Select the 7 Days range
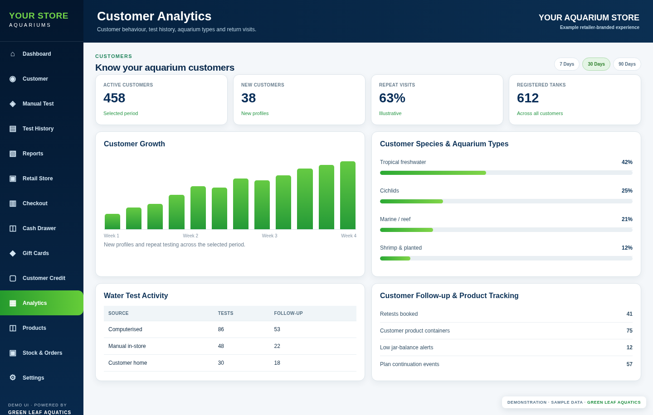653x415 pixels. click(x=567, y=64)
